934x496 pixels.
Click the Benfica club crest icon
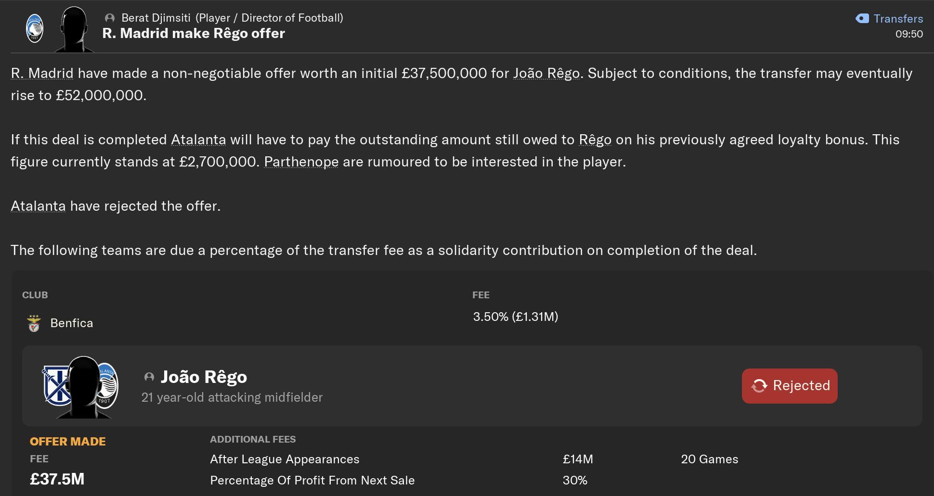click(x=34, y=323)
